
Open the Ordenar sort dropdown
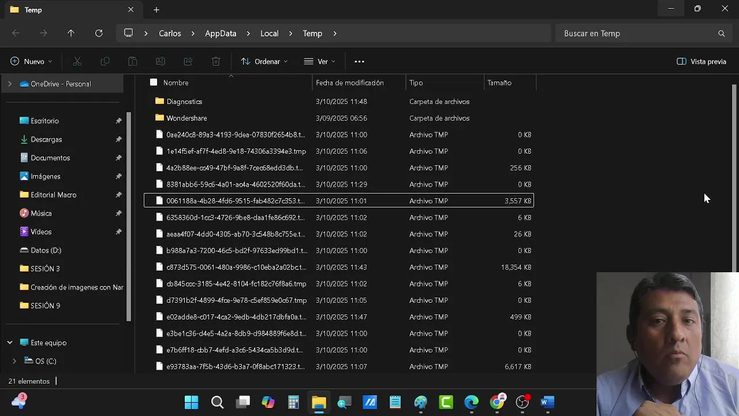pos(264,61)
